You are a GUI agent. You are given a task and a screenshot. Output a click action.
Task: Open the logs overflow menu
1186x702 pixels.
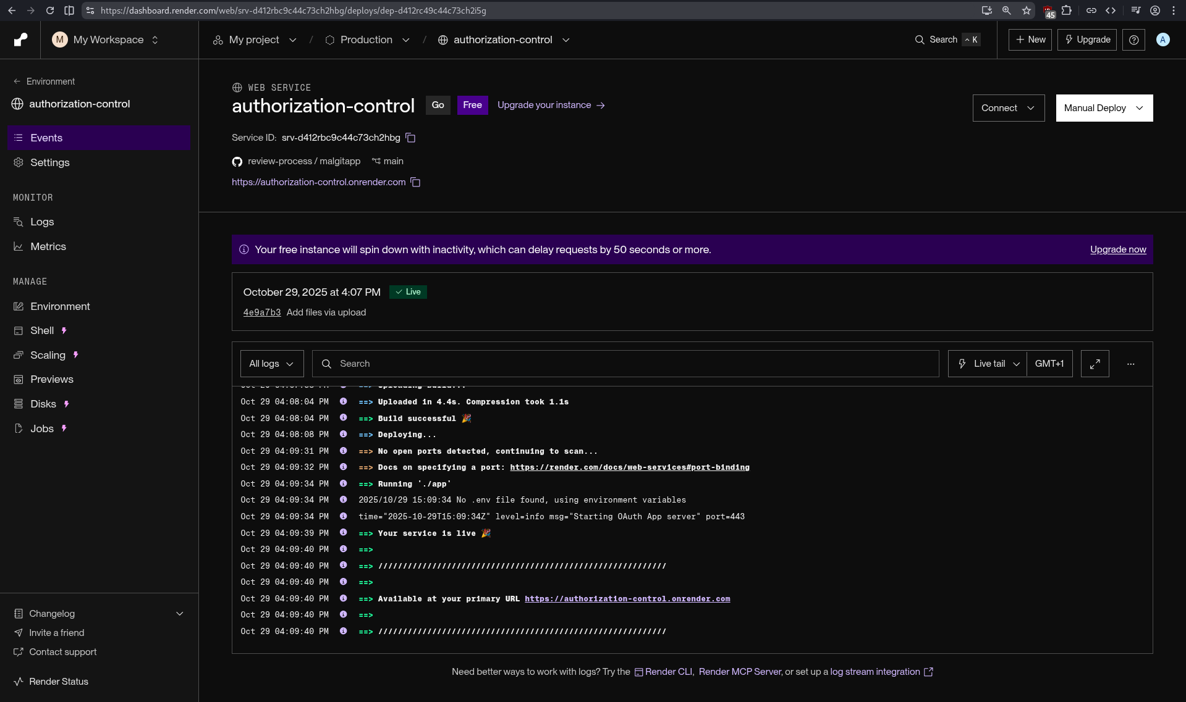tap(1131, 364)
